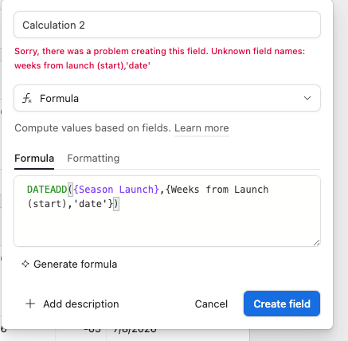Screen dimensions: 348x341
Task: Click the plus icon next to Add description
Action: tap(30, 304)
